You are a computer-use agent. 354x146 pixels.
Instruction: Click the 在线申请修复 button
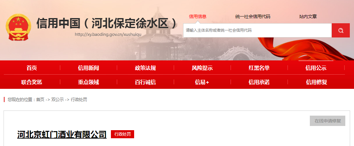tap(328, 121)
